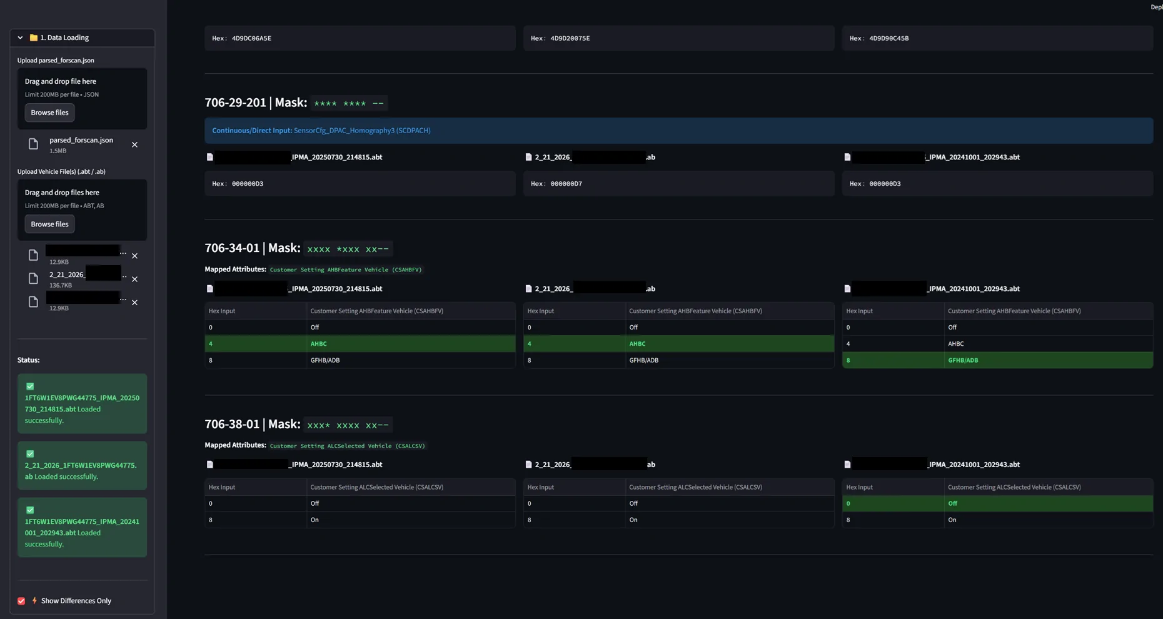Remove parsed_forscan.json with its X button
Viewport: 1163px width, 619px height.
pyautogui.click(x=134, y=144)
